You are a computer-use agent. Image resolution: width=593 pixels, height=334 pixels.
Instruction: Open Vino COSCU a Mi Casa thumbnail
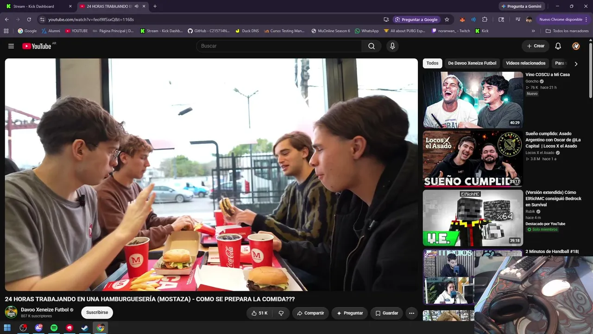click(x=473, y=100)
